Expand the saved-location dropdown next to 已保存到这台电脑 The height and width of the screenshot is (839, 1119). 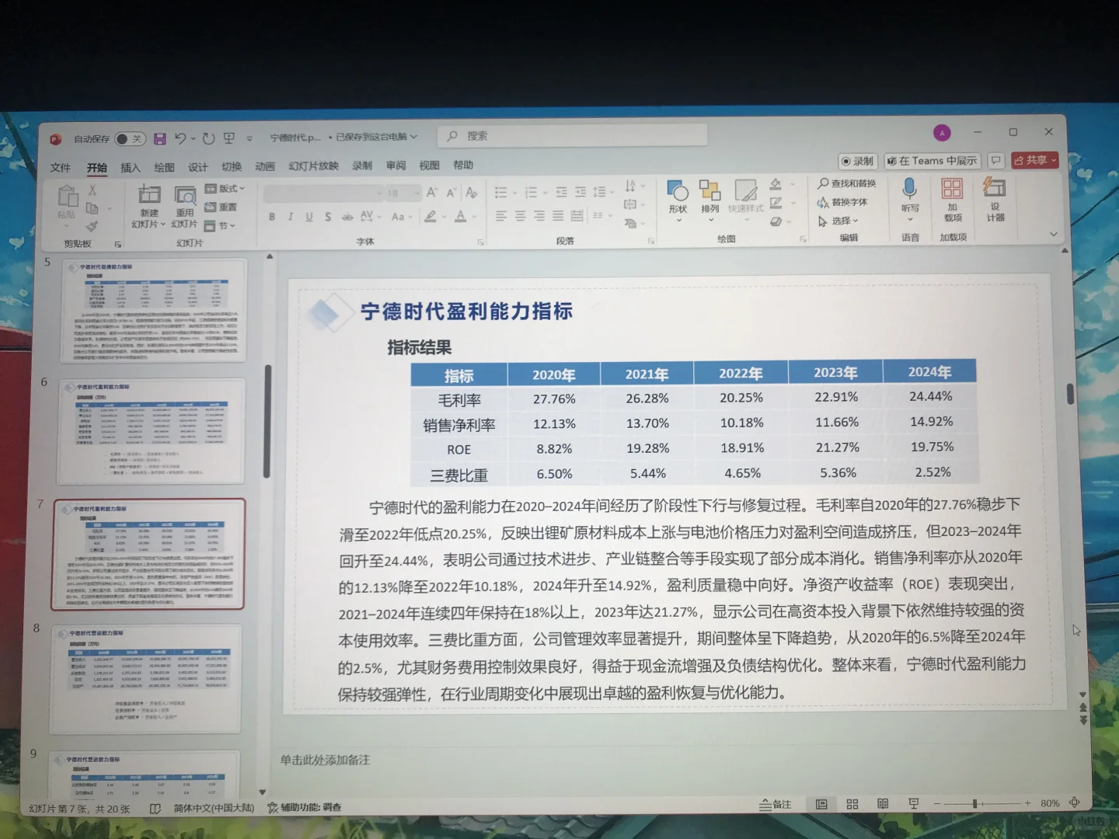pos(414,137)
